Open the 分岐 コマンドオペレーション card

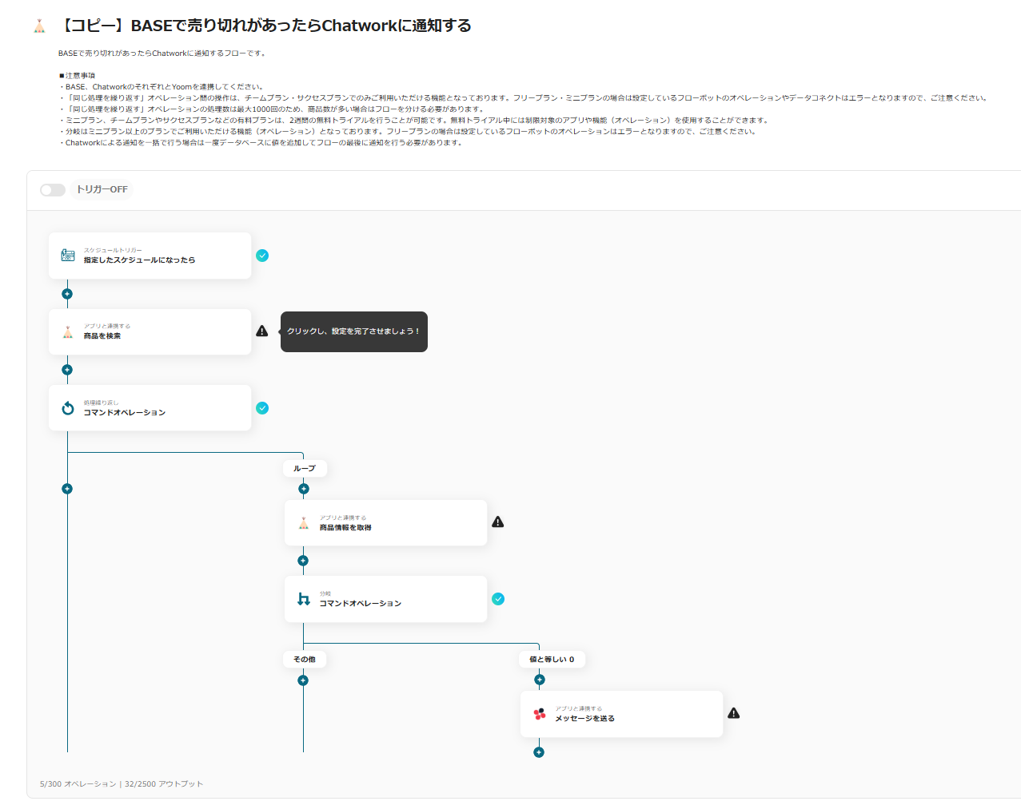(385, 599)
